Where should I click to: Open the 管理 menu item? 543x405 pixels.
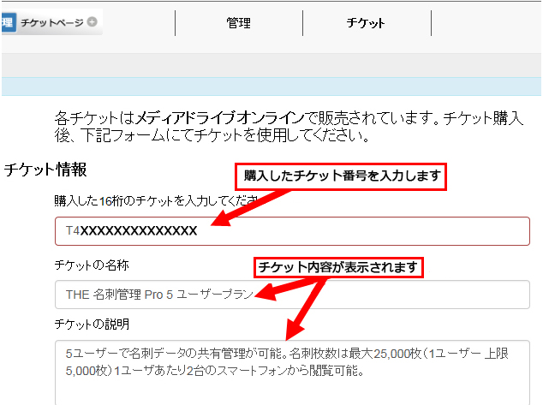coord(239,23)
